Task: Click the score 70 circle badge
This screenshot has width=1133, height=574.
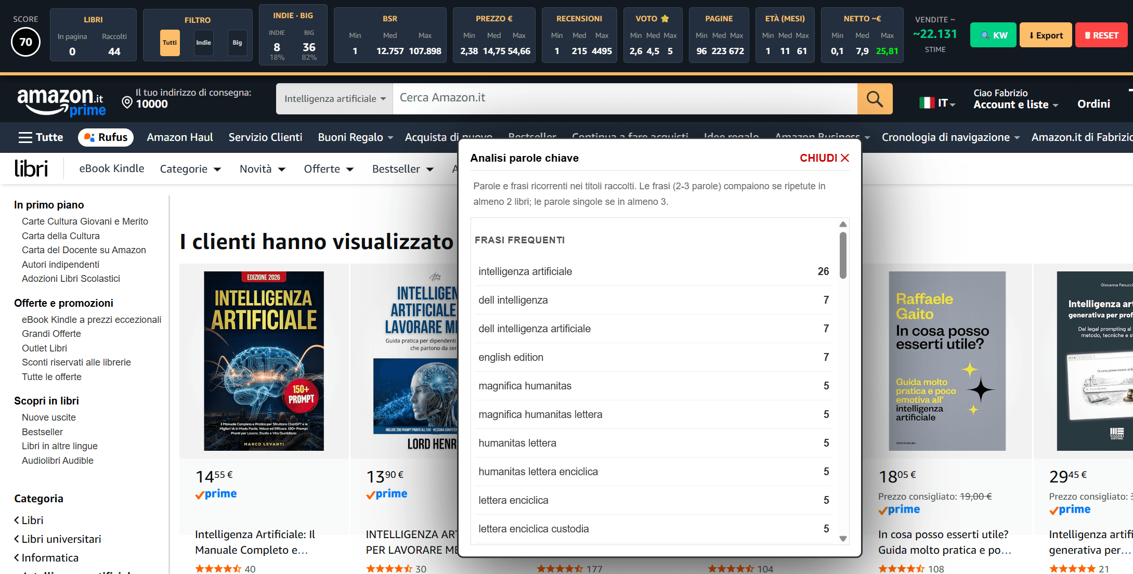Action: pos(25,42)
